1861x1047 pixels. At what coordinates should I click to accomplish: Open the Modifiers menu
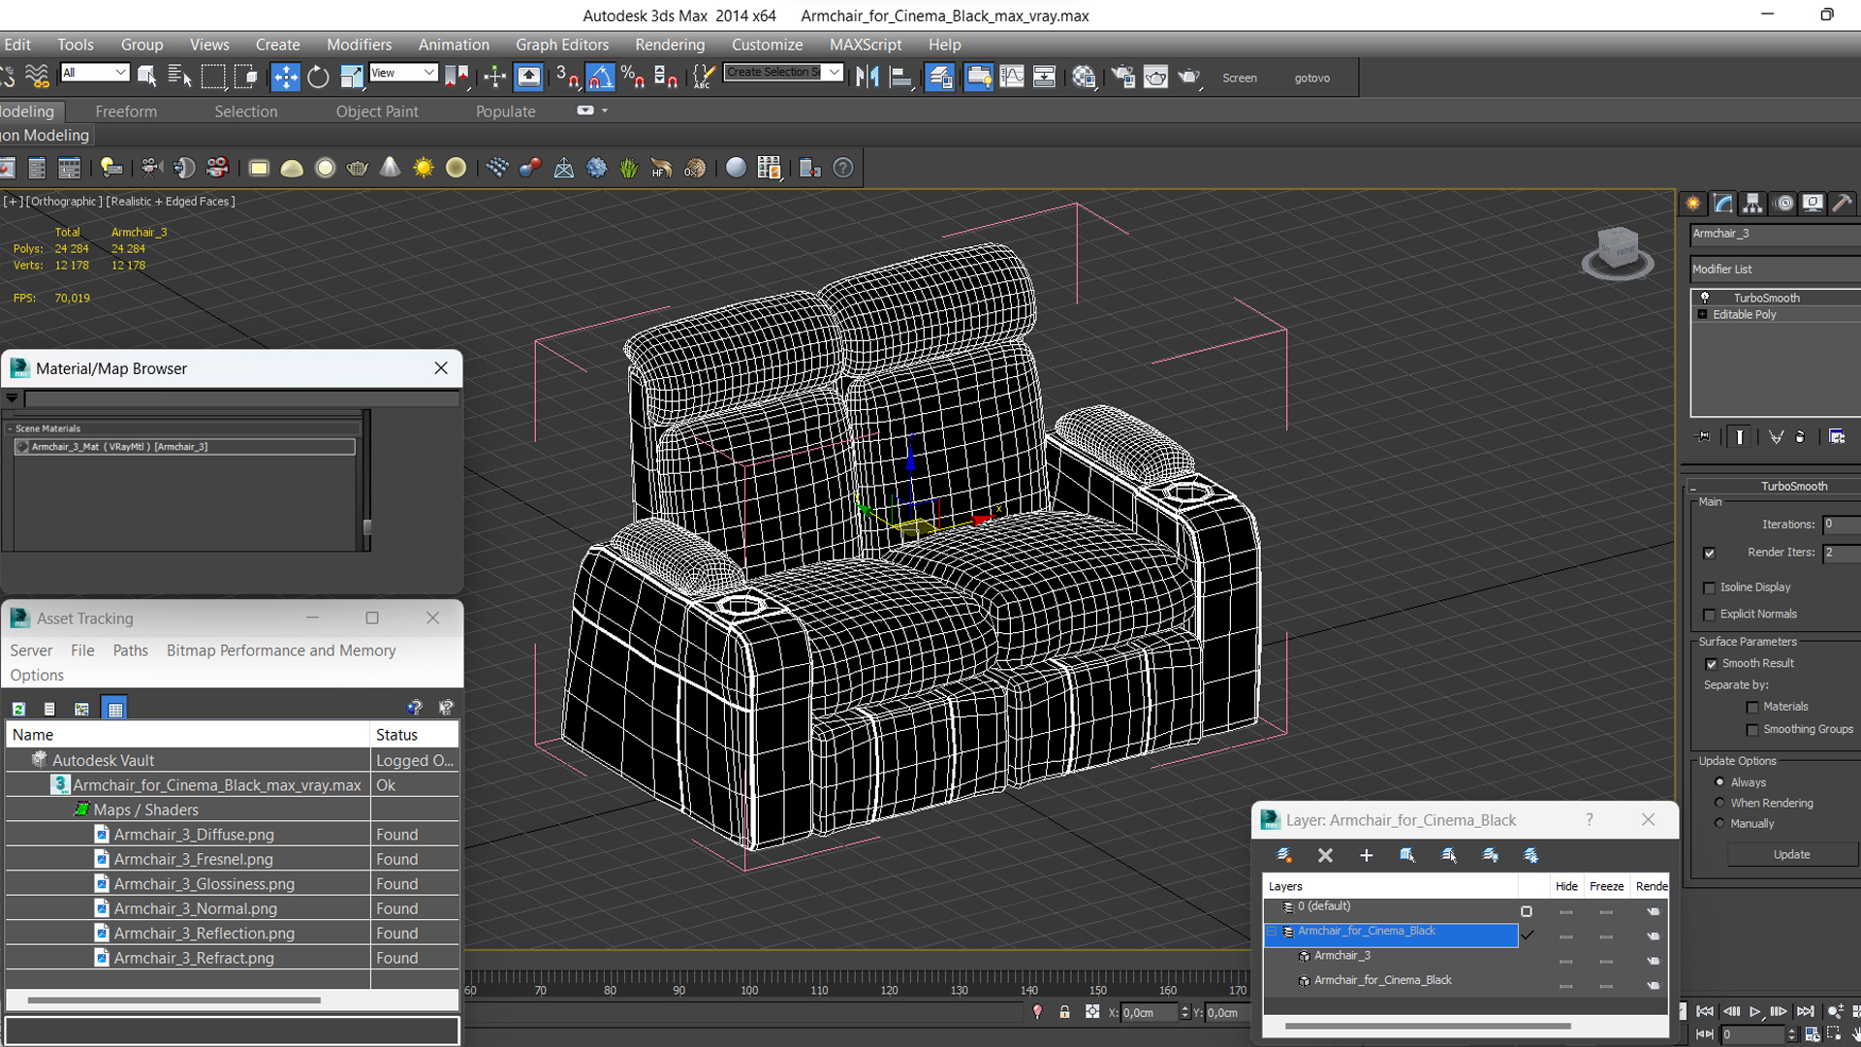[359, 45]
